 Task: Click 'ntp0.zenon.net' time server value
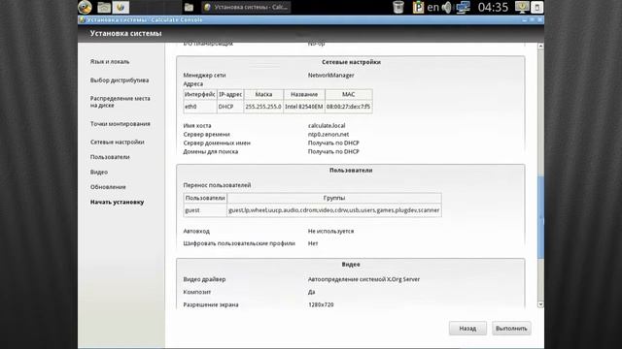[x=328, y=135]
